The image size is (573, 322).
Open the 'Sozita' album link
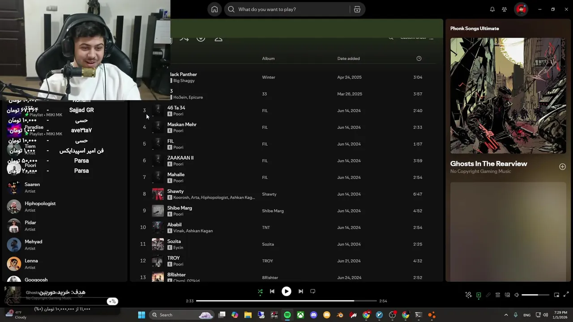(x=268, y=244)
